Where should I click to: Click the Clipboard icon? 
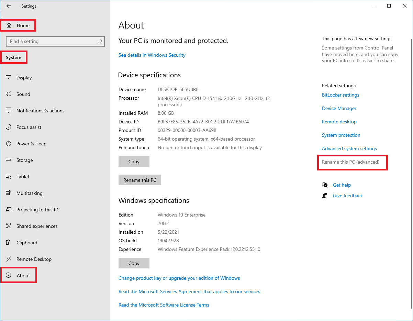[x=9, y=243]
